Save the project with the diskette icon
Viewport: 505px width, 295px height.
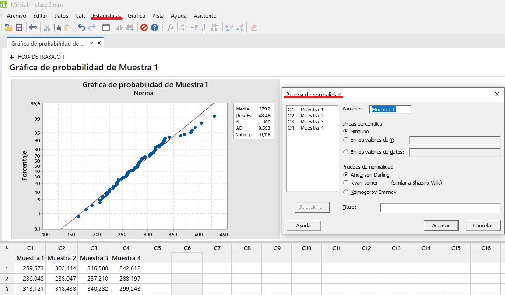point(19,27)
